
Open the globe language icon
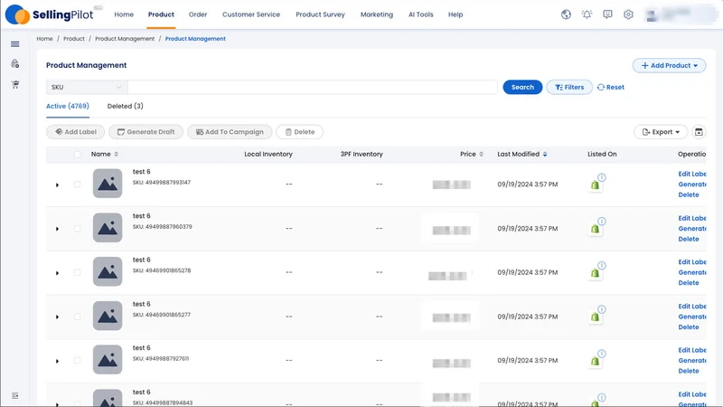point(566,14)
